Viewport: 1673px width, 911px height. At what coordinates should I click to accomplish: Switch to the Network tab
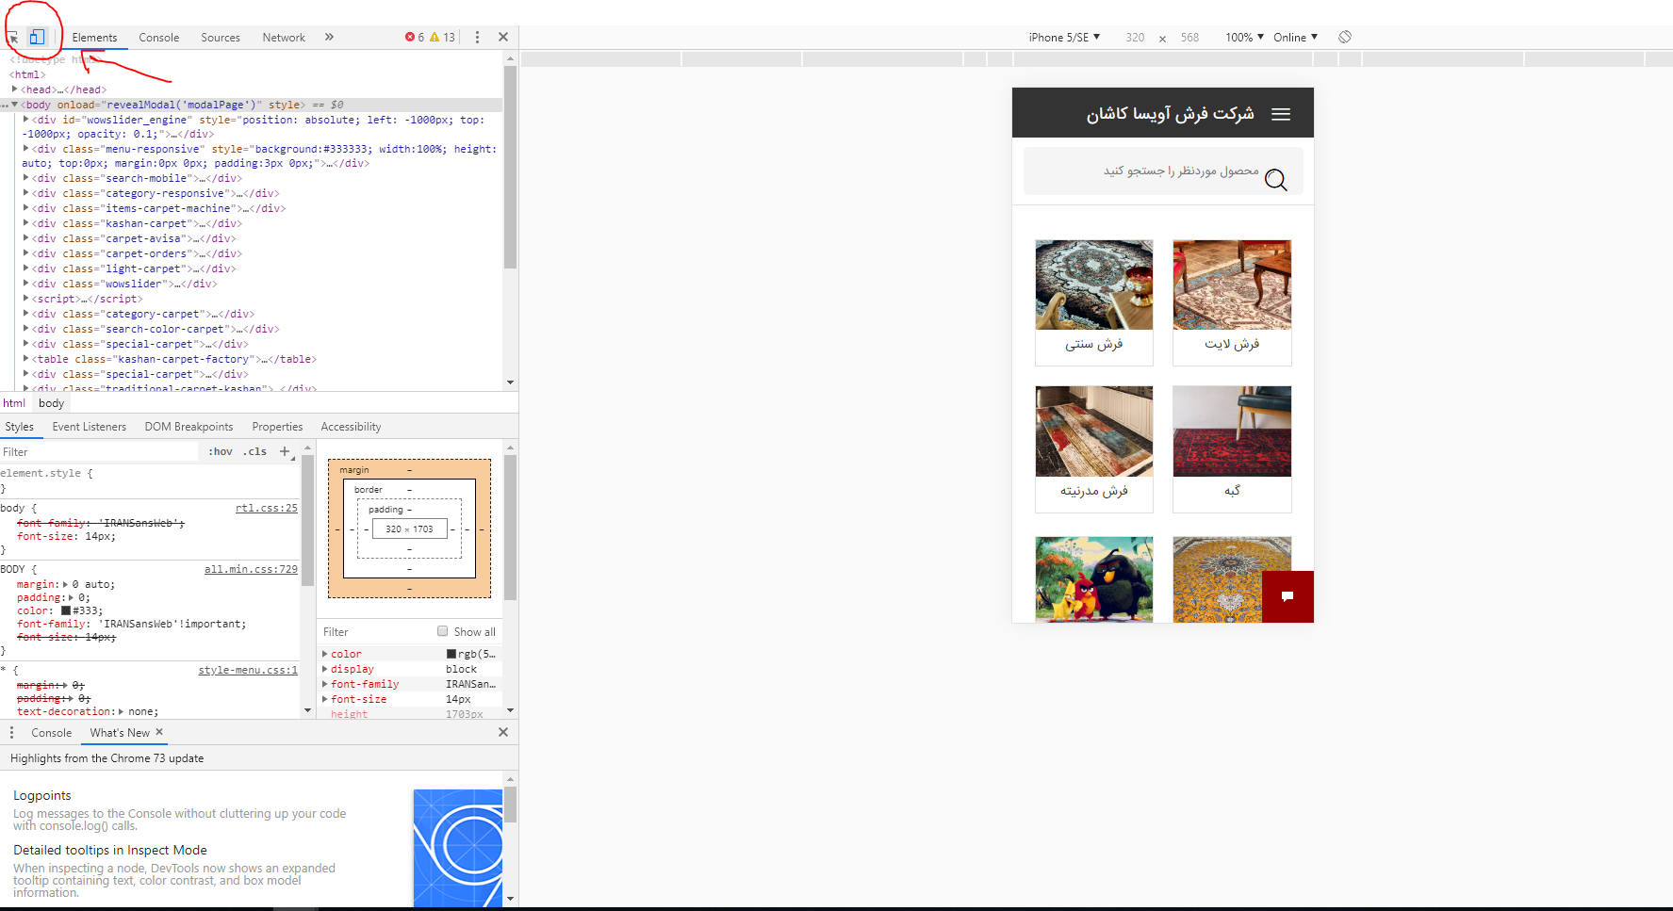point(284,38)
